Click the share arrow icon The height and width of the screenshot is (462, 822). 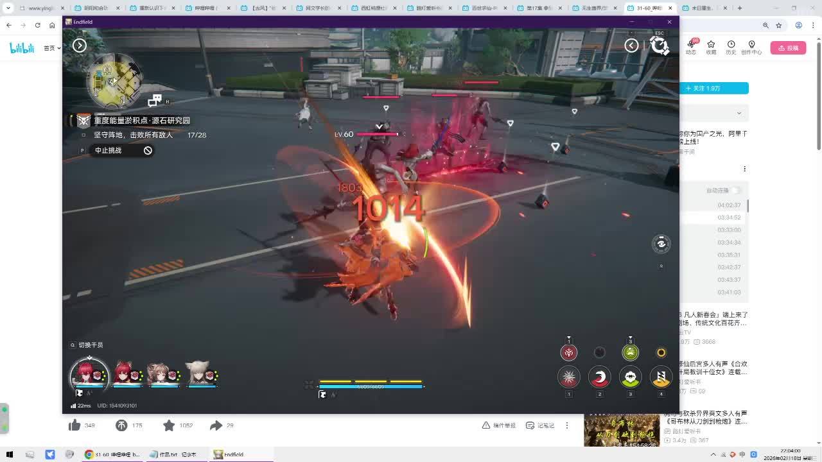pos(216,425)
